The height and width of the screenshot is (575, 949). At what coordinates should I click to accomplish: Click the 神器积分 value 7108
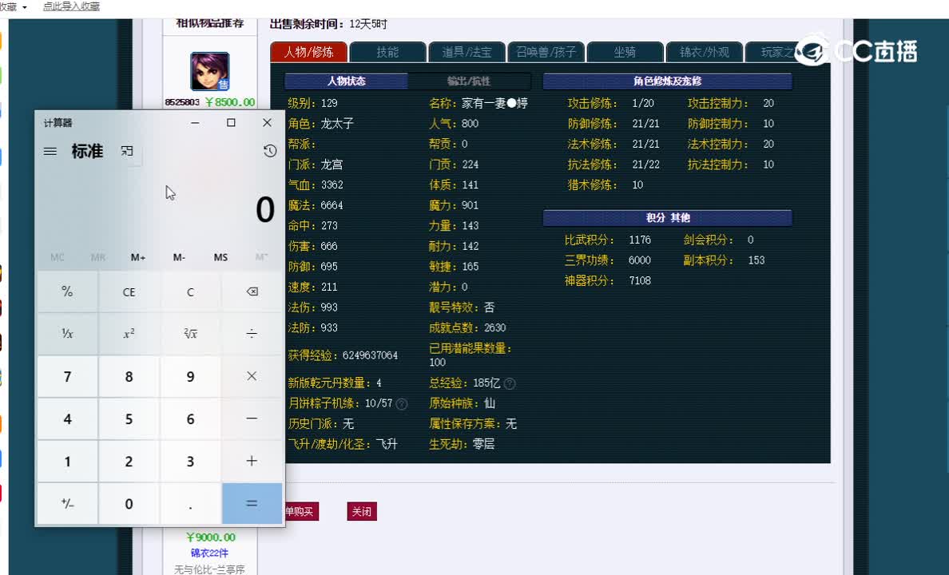(x=640, y=281)
